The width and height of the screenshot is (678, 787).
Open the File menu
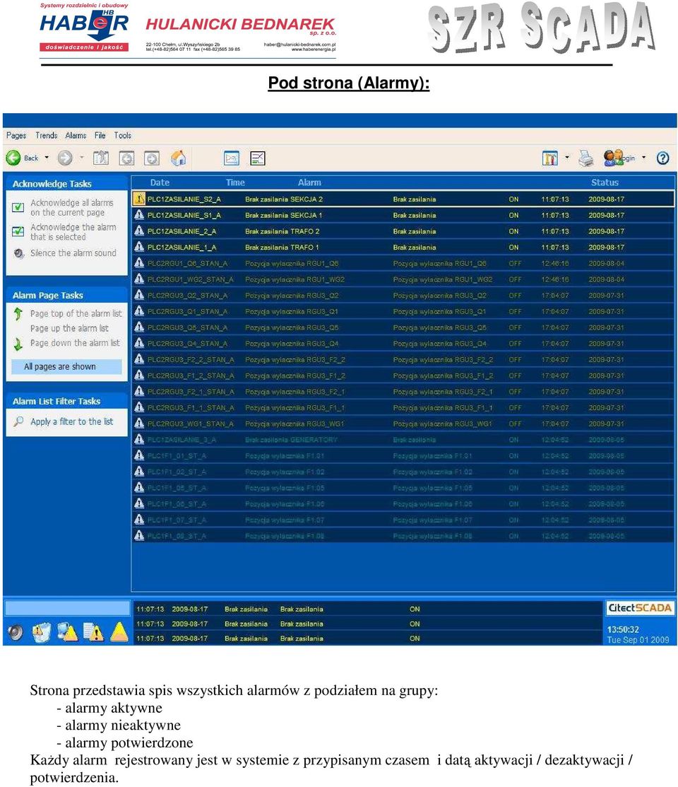click(x=100, y=136)
